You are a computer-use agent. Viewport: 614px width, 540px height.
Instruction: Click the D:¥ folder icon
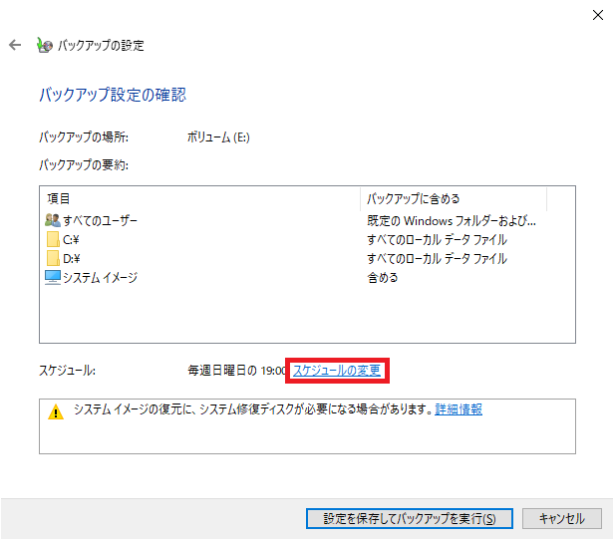click(x=53, y=258)
